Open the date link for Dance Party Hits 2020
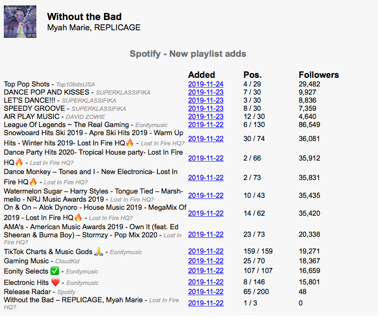Image resolution: width=379 pixels, height=319 pixels. (205, 158)
